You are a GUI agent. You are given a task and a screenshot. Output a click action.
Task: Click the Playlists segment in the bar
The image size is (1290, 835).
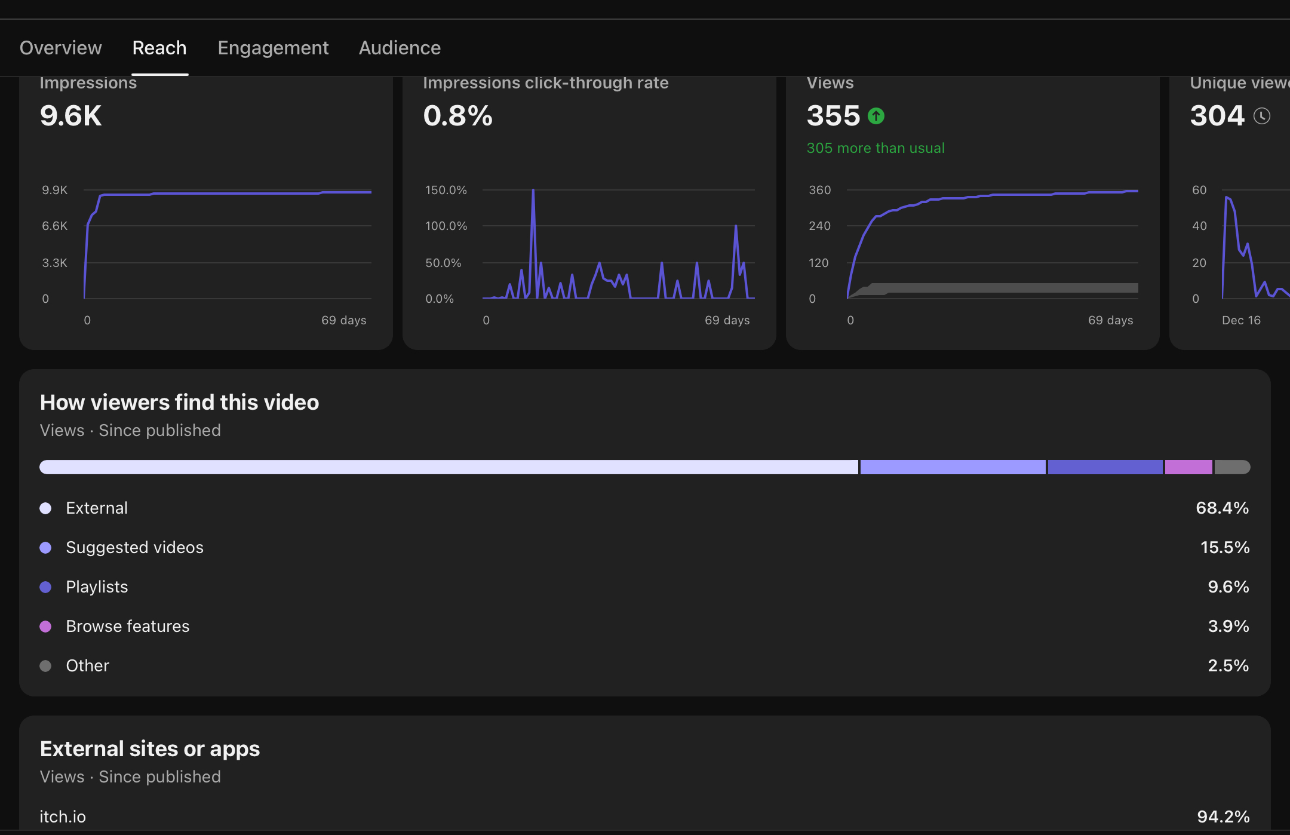tap(1105, 467)
